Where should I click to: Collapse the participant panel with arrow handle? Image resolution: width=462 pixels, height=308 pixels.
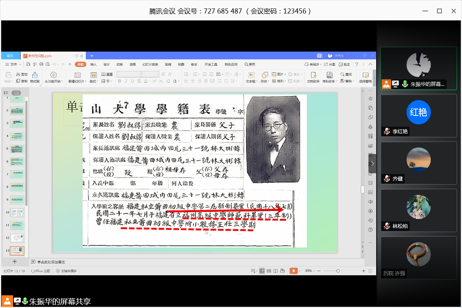[x=372, y=164]
